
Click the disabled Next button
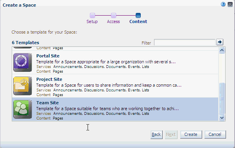(171, 135)
